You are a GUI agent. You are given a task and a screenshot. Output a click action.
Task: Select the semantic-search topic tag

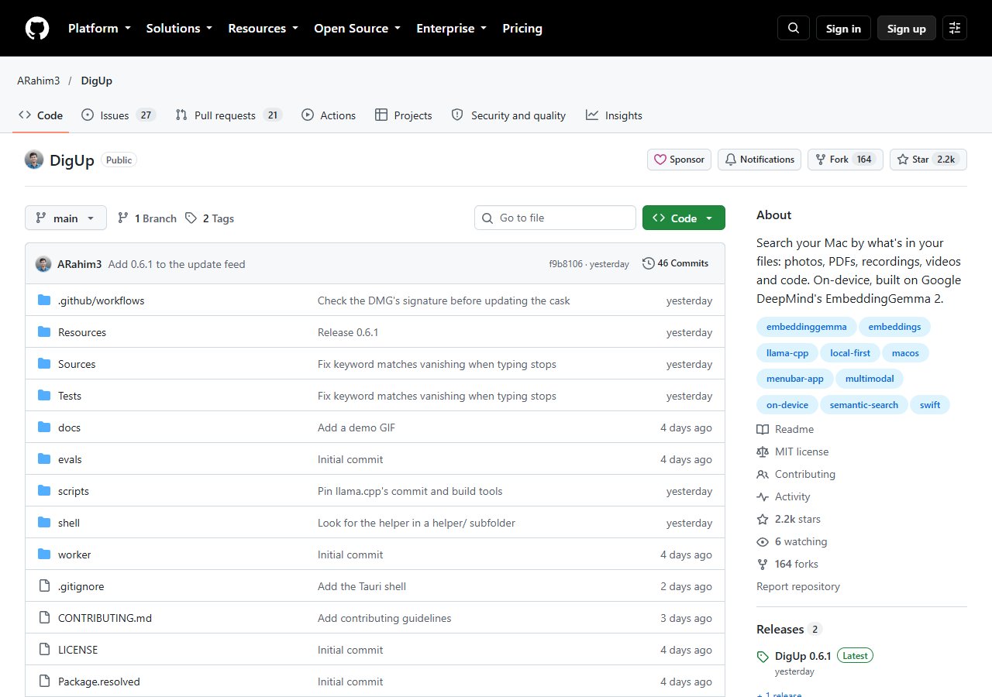pos(864,405)
